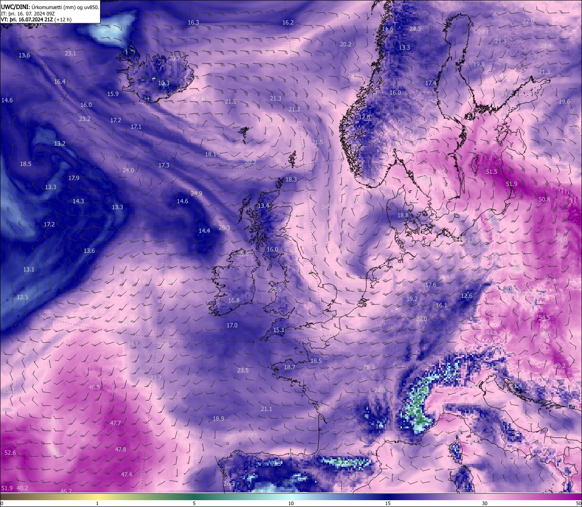Select the 18.1 value label
The height and width of the screenshot is (507, 582).
211,154
